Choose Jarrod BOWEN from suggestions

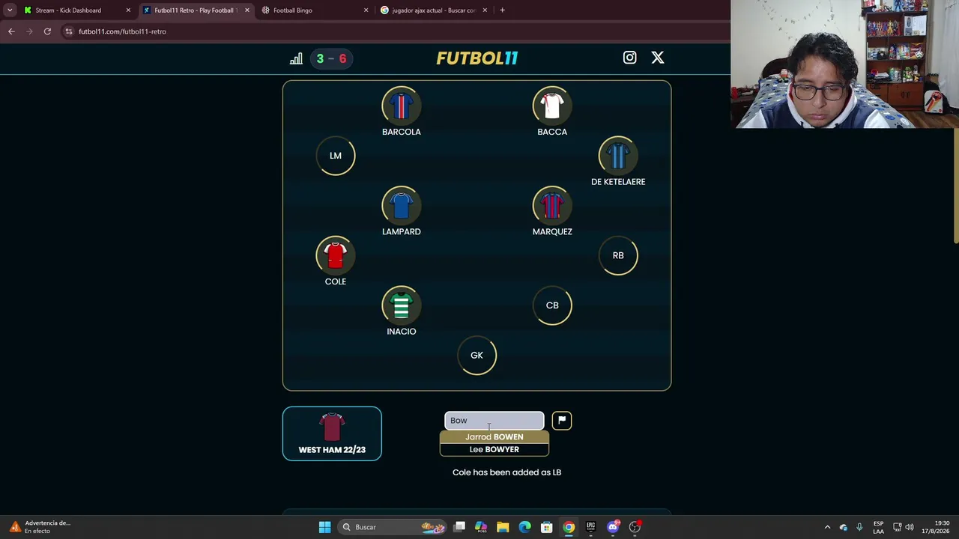pyautogui.click(x=494, y=436)
